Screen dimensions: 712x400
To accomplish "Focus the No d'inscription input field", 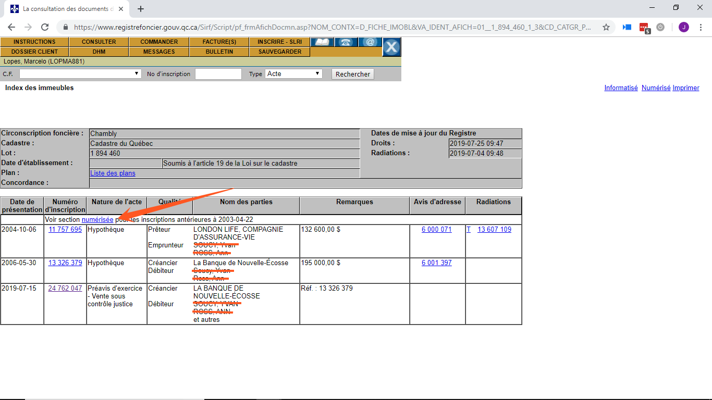I will click(x=218, y=74).
